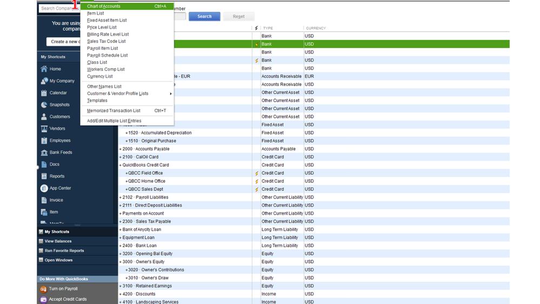Select Chart of Accounts menu item
The image size is (540, 304).
(126, 6)
